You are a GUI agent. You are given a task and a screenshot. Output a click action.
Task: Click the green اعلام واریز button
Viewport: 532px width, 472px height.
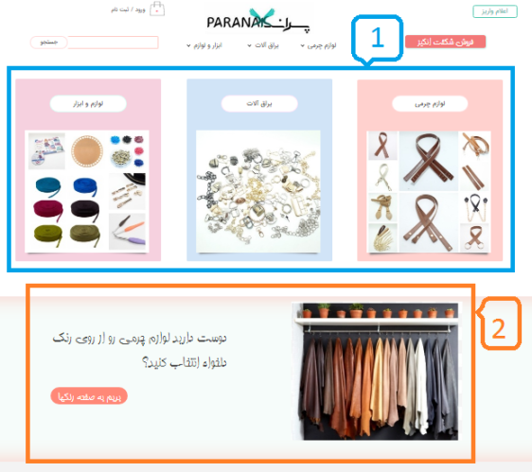(495, 11)
